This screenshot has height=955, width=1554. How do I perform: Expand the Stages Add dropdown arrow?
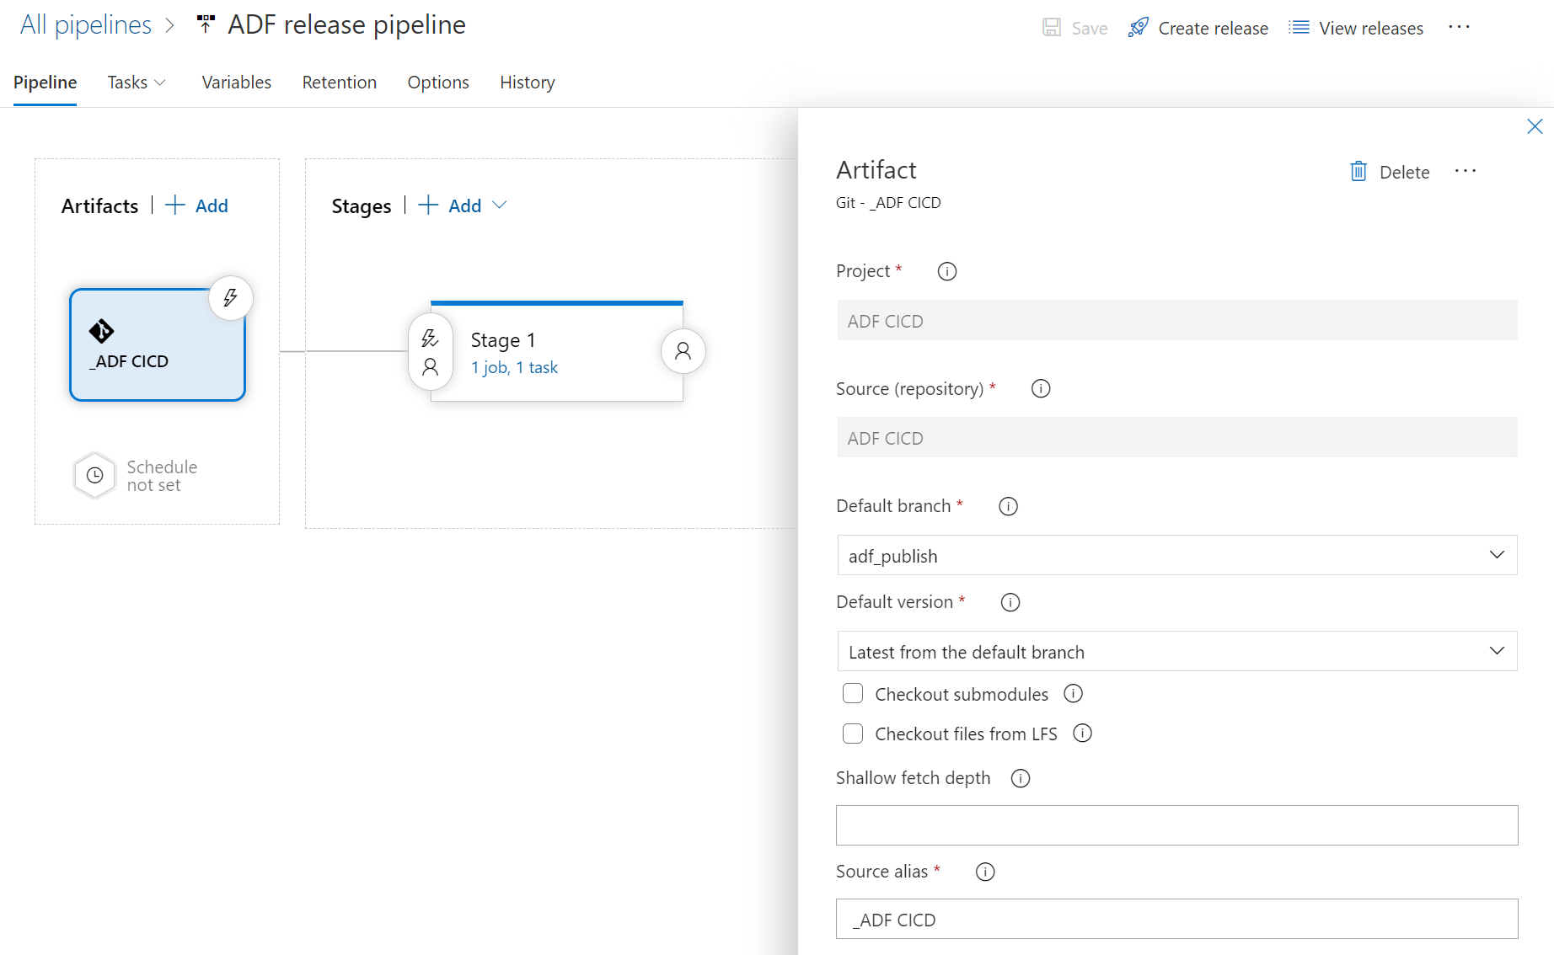(x=500, y=205)
